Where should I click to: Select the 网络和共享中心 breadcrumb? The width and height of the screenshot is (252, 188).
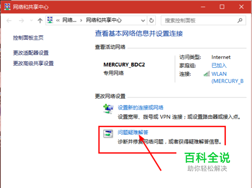point(104,20)
